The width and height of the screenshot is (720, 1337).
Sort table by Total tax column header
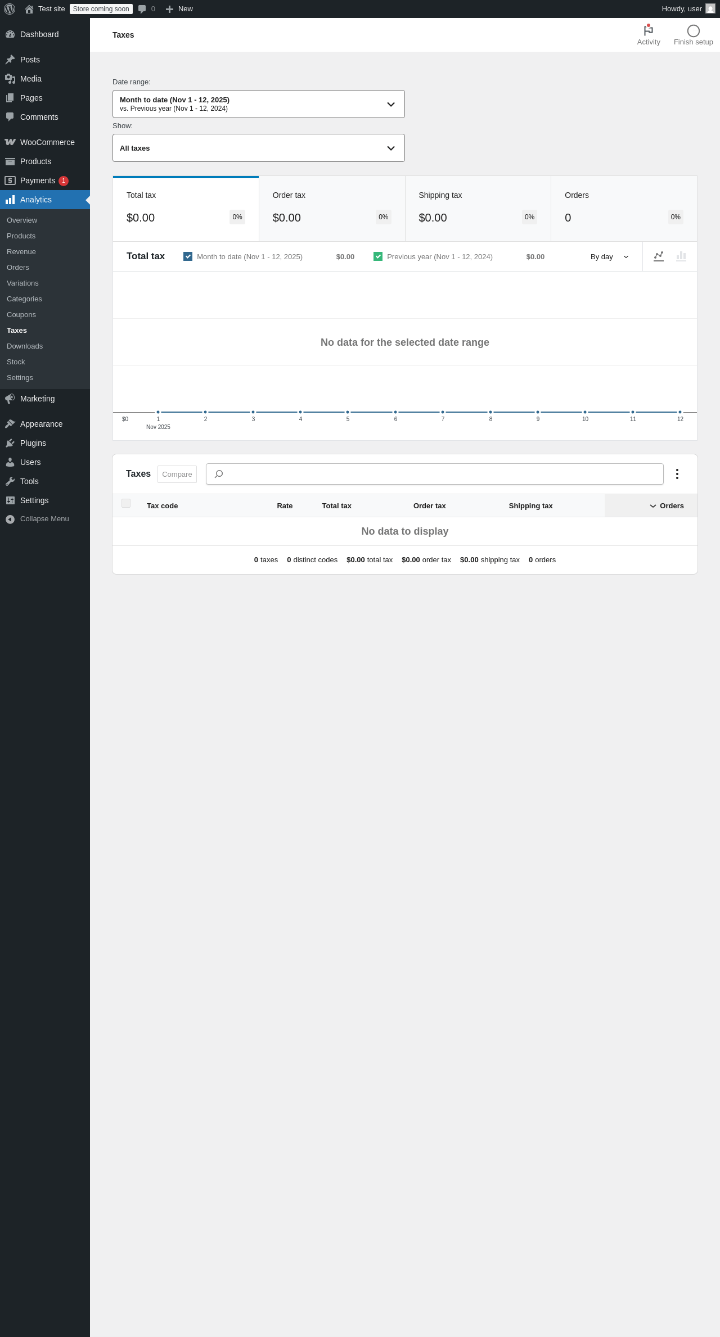click(x=336, y=506)
